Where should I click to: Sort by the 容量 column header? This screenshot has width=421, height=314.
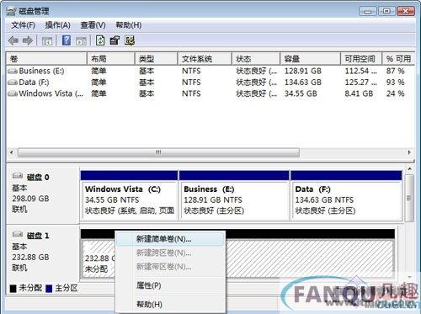coord(310,59)
